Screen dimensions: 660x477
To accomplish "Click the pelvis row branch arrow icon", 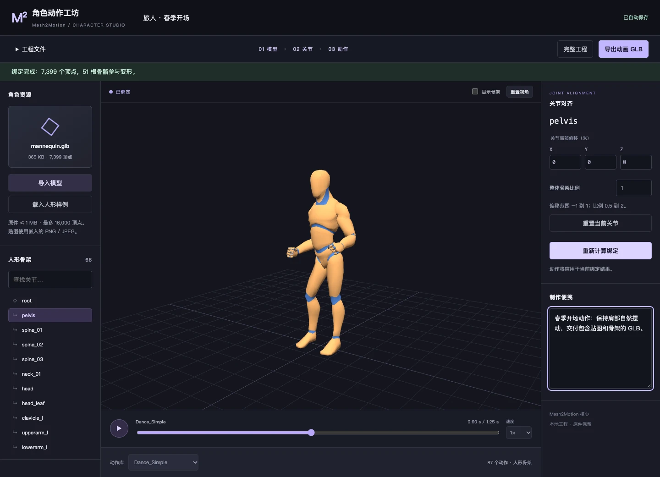I will (15, 315).
